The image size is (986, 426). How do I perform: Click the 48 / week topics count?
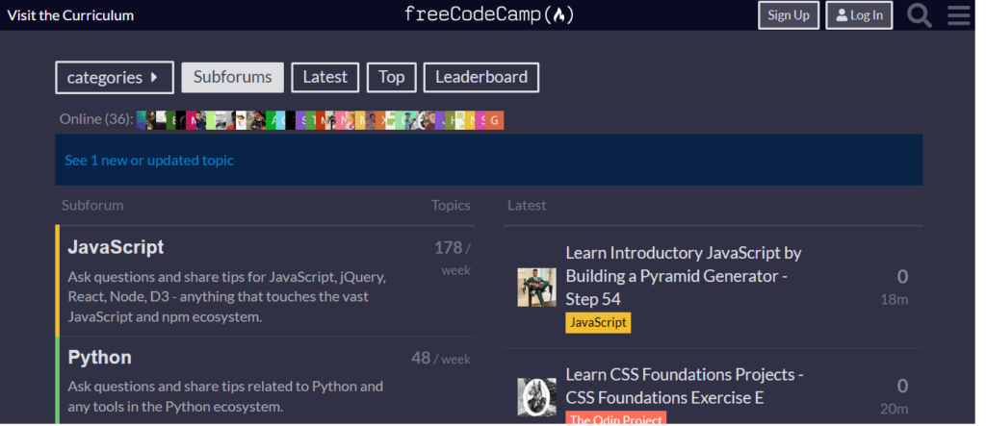[x=441, y=358]
